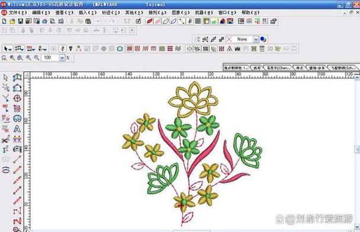This screenshot has width=360, height=232.
Task: Select the scissors cut tool
Action: [x=5, y=139]
